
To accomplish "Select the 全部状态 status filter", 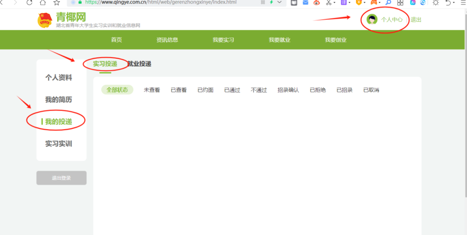I will (117, 90).
